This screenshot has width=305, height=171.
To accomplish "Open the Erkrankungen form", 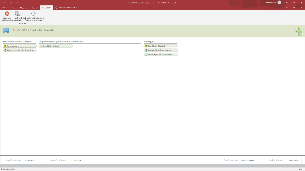I will pyautogui.click(x=20, y=46).
